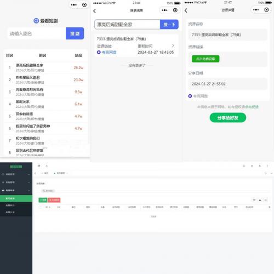Click the resource name field on 资源详情 screen
The width and height of the screenshot is (274, 274).
click(x=228, y=35)
